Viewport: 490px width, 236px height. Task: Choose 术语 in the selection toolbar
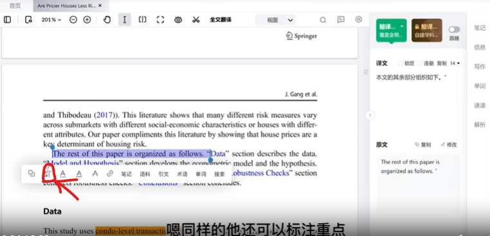182,174
